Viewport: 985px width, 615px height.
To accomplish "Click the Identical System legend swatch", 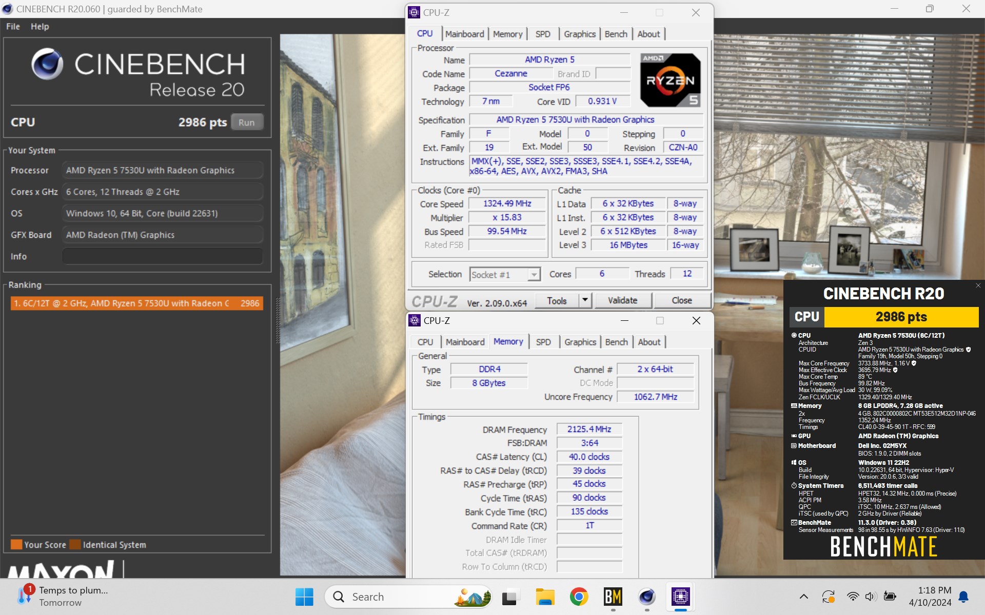I will (x=75, y=544).
